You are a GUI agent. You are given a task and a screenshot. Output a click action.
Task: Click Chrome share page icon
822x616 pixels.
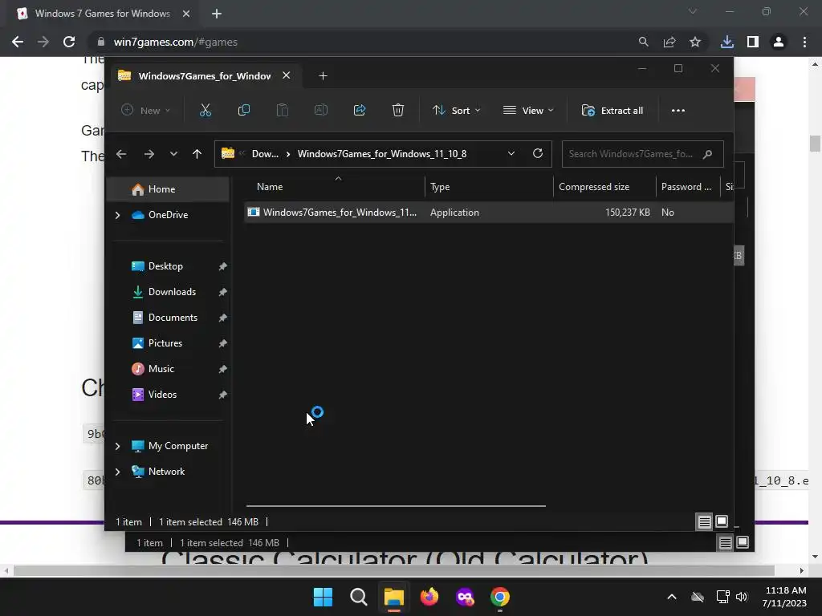(x=669, y=42)
